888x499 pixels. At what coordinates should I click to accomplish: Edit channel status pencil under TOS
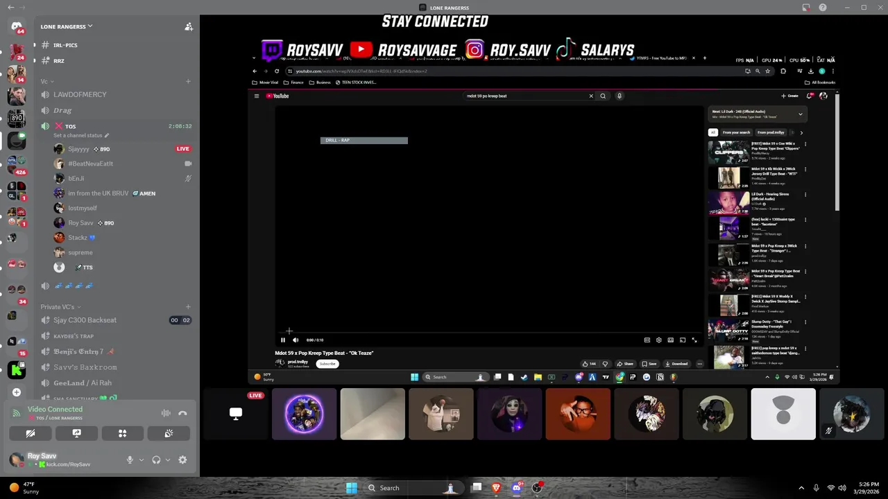(107, 136)
